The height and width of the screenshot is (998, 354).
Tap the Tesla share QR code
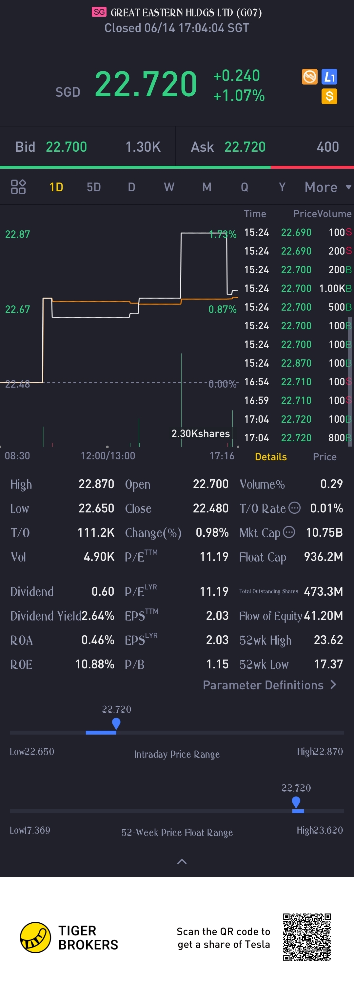307,937
